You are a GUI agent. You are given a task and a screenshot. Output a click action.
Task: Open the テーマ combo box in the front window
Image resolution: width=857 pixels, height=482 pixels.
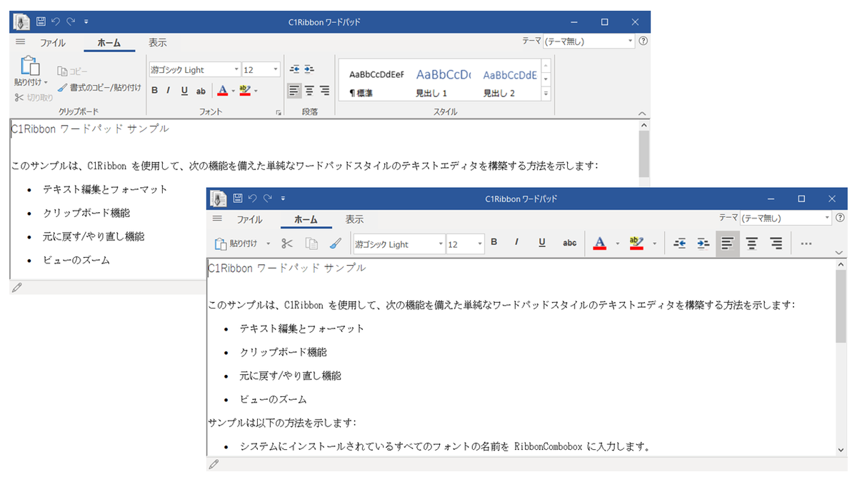pyautogui.click(x=786, y=219)
